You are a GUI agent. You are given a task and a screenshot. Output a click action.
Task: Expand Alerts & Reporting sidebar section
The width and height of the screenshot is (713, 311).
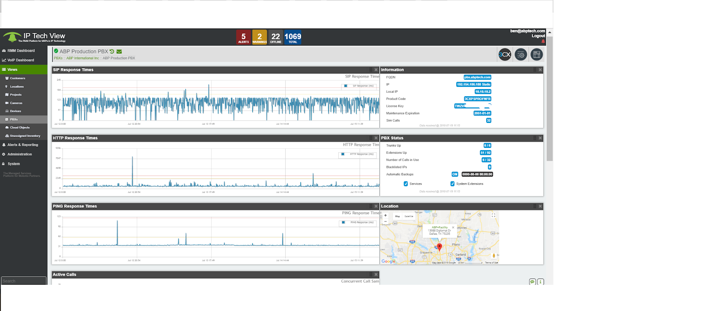tap(24, 145)
